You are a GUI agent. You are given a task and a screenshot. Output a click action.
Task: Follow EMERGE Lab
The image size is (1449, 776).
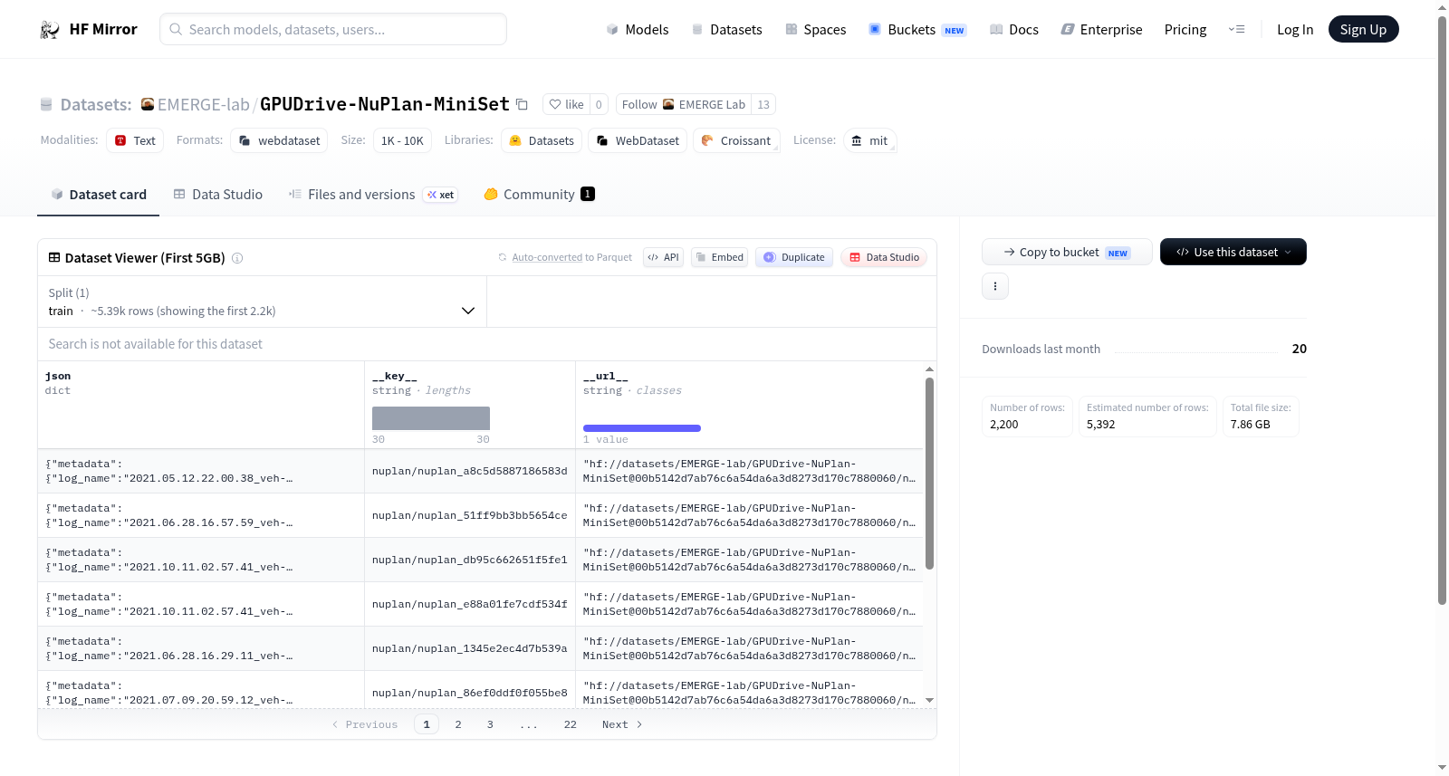coord(684,104)
